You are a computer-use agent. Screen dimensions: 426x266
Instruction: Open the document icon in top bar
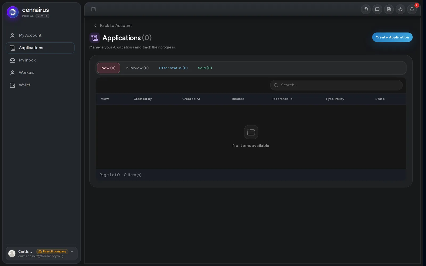[389, 9]
